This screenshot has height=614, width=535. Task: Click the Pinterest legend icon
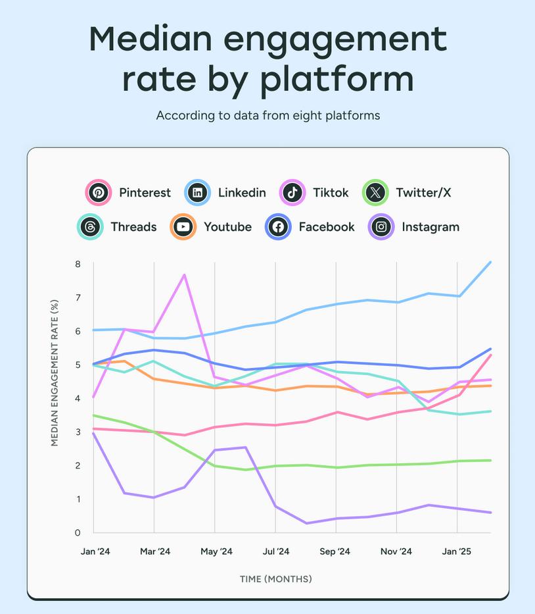pos(99,193)
